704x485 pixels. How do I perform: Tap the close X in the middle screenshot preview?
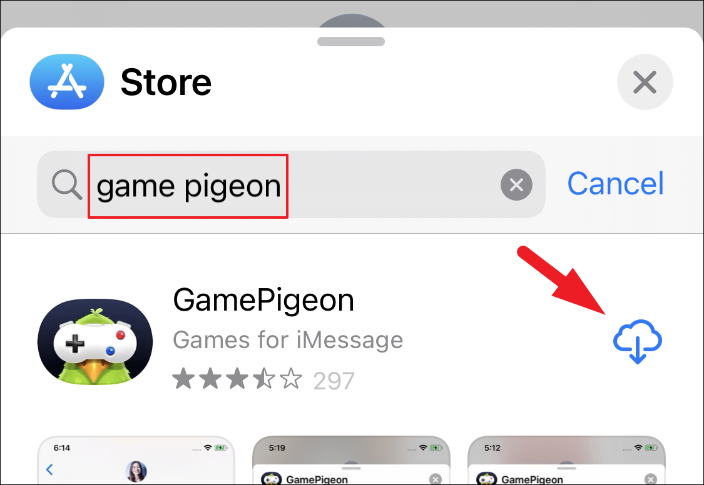pyautogui.click(x=435, y=479)
